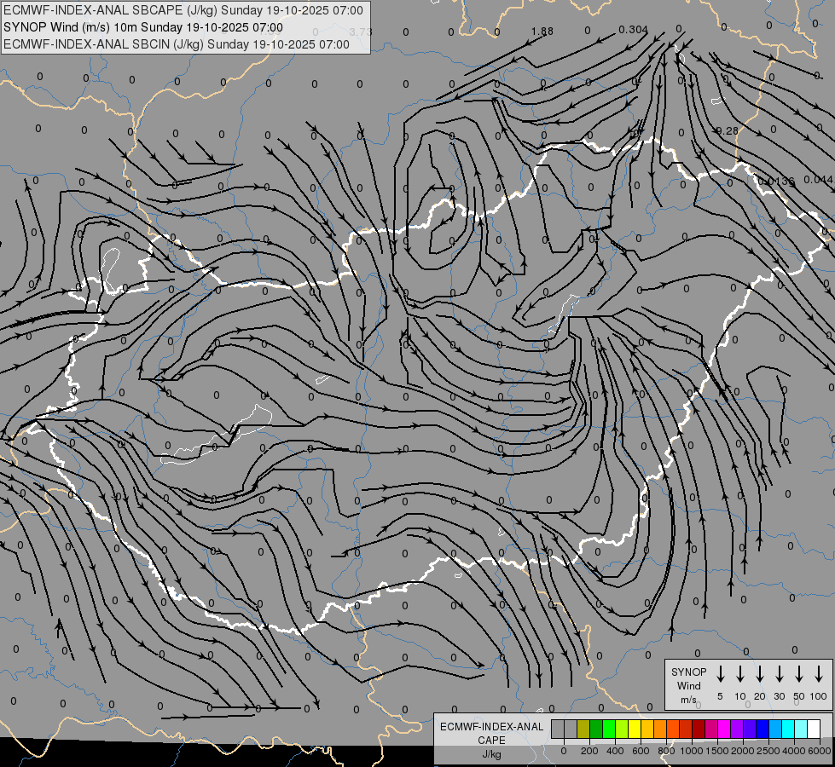
Task: Pick the pure blue swatch in CAPE legend
Action: click(x=763, y=729)
